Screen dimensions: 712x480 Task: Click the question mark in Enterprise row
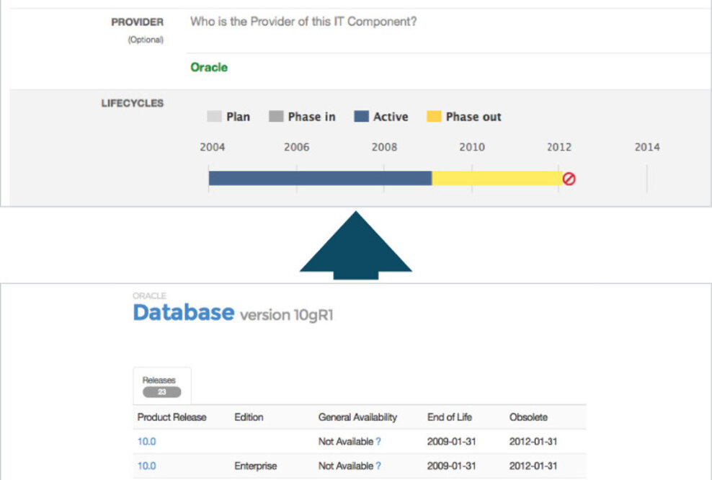tap(378, 466)
